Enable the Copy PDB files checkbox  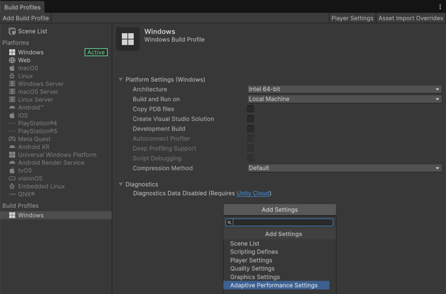click(x=250, y=109)
